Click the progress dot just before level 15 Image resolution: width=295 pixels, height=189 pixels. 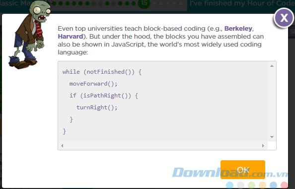point(134,3)
